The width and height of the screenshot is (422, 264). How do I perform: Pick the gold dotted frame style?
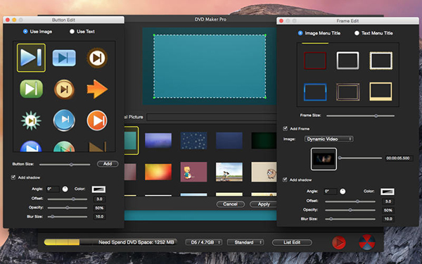[381, 61]
